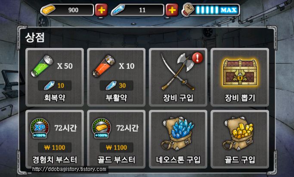
Task: Click the fist stamina MAX energy bar
Action: pyautogui.click(x=210, y=10)
